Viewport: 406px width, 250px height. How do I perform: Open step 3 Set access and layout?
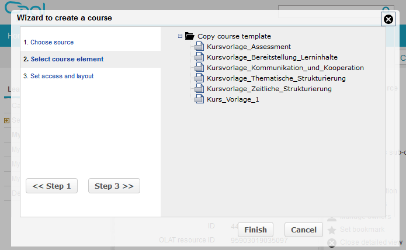coord(61,76)
